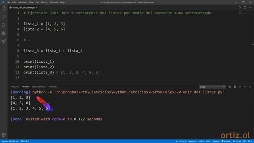Open the Terminal menu
Screen dimensions: 254x143
tap(54, 2)
